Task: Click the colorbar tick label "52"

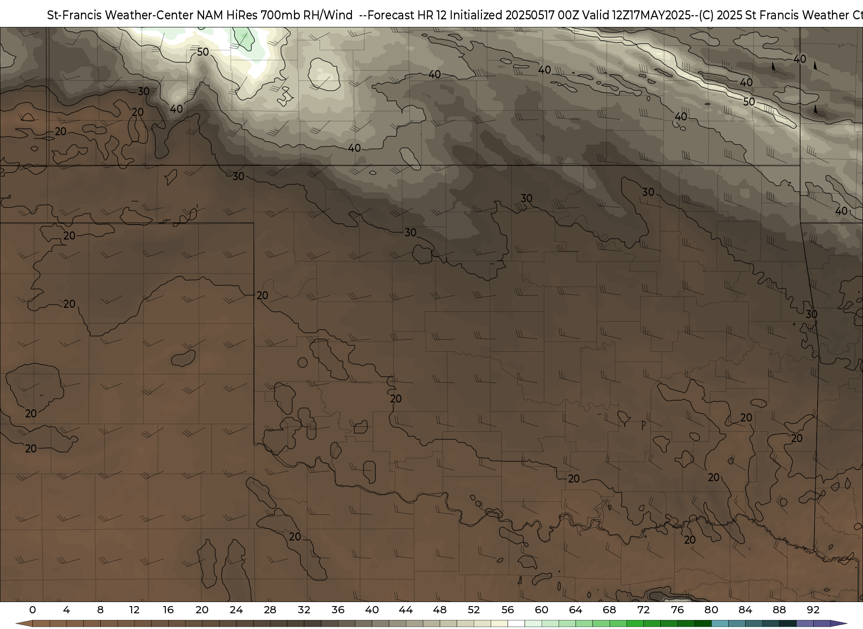Action: pos(474,610)
